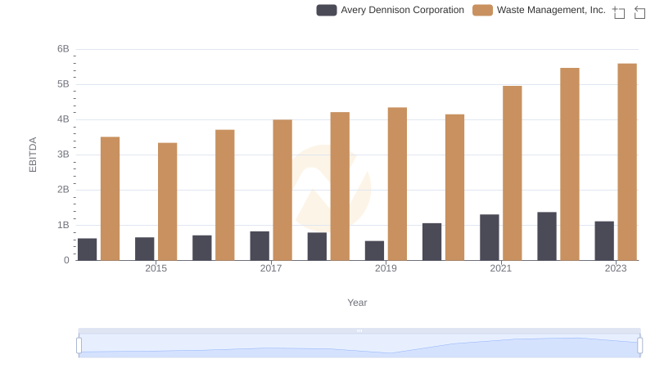Click the Avery Dennison bar for 2022
This screenshot has height=377, width=655.
(x=547, y=236)
